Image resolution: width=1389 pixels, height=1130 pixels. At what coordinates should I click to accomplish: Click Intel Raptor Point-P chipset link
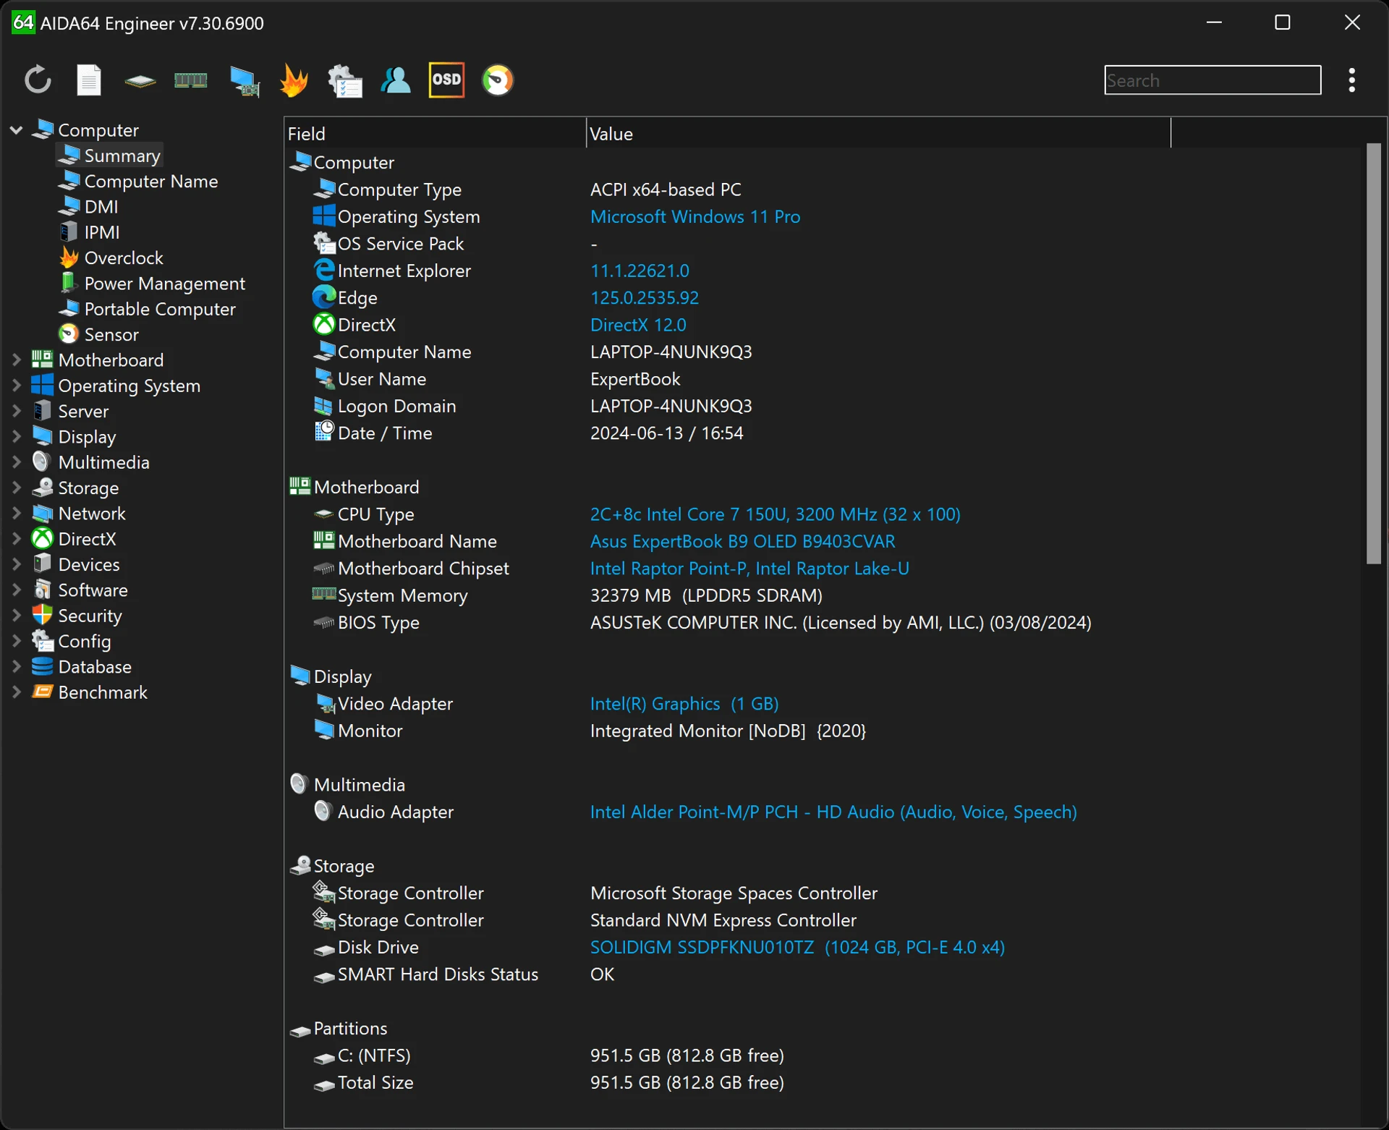(x=749, y=569)
